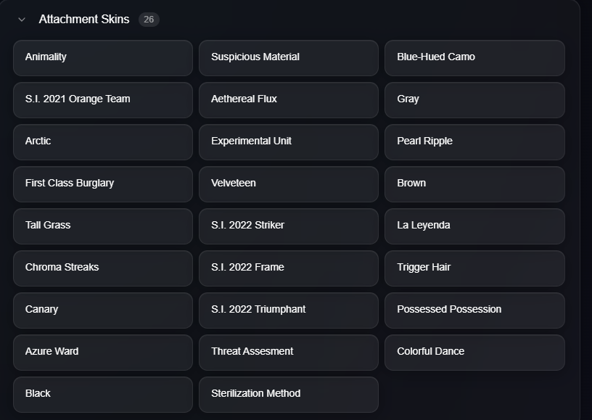Choose the Arctic skin

(x=102, y=141)
